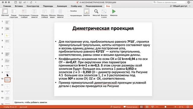Open Notes Page view (Страница заметок)
Screen dimensions: 193x109
pyautogui.click(x=34, y=14)
